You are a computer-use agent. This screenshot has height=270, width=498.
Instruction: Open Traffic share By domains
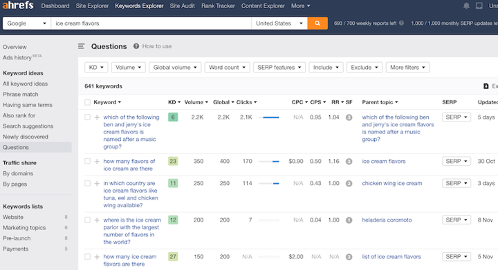point(18,173)
